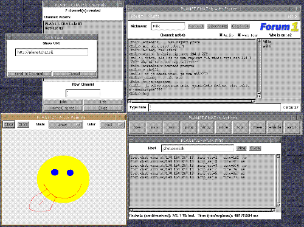Click the Type here message field
304x227 pixels.
point(215,108)
